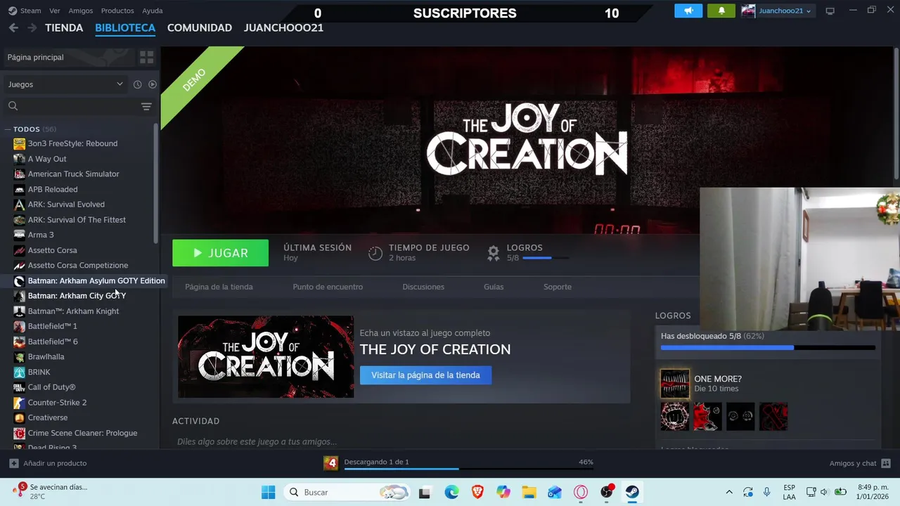
Task: Click the library search field
Action: [73, 106]
